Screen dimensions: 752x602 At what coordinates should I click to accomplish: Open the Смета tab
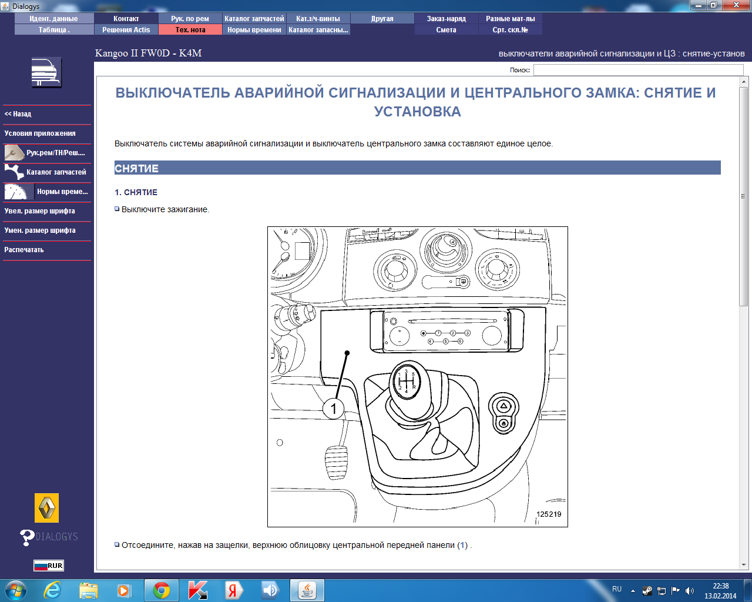pos(446,30)
